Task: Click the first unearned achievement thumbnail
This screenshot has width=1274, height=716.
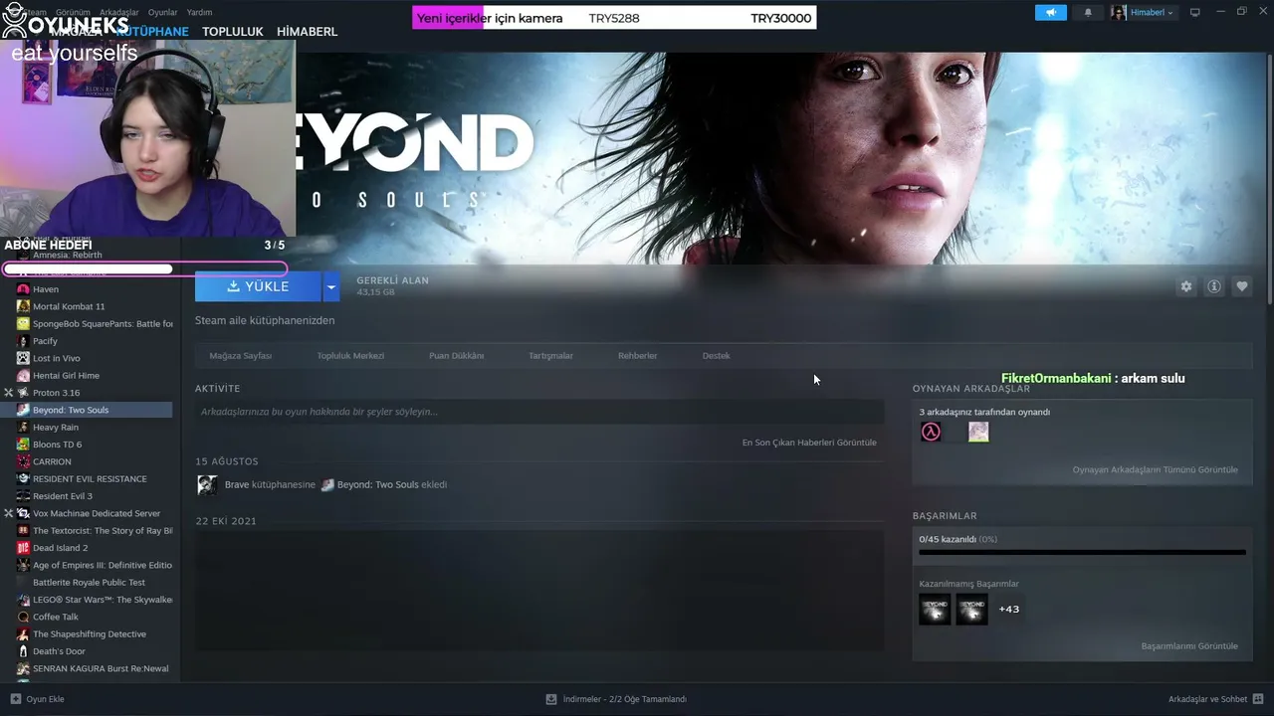Action: click(x=935, y=610)
